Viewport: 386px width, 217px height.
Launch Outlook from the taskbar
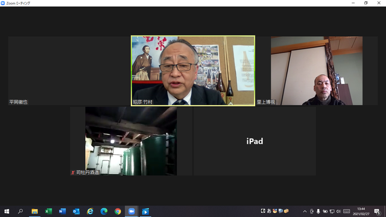click(76, 212)
